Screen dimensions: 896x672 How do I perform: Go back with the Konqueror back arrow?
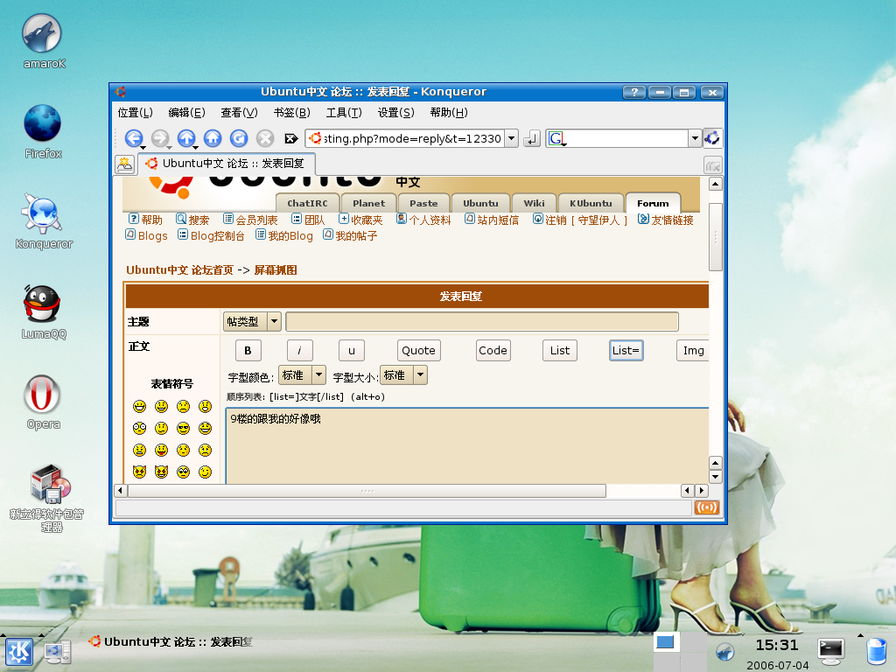click(x=134, y=138)
